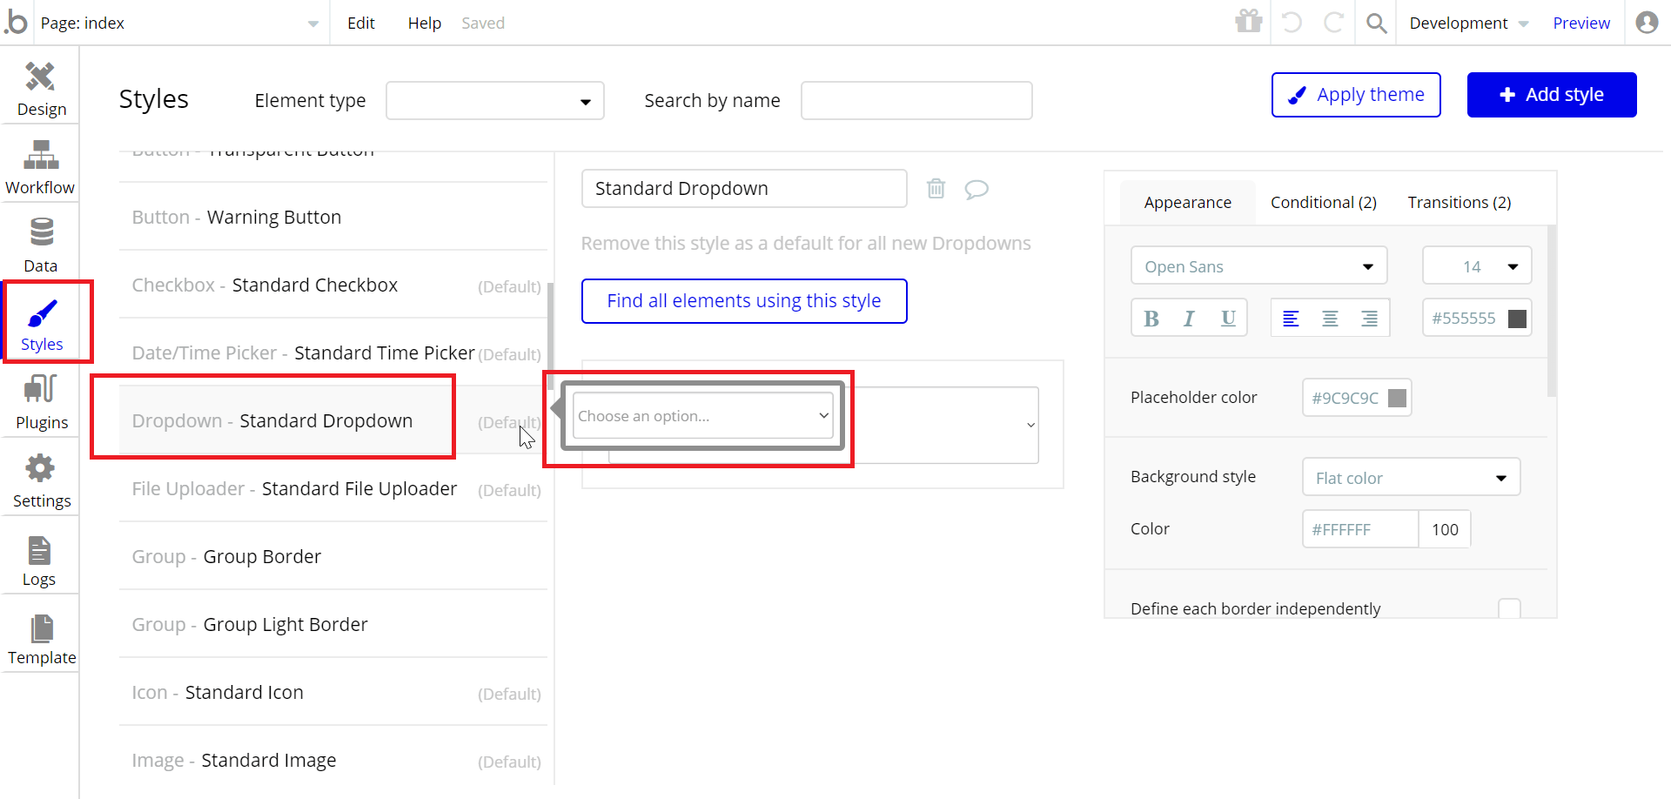
Task: Open the gift icon in top bar
Action: point(1248,22)
